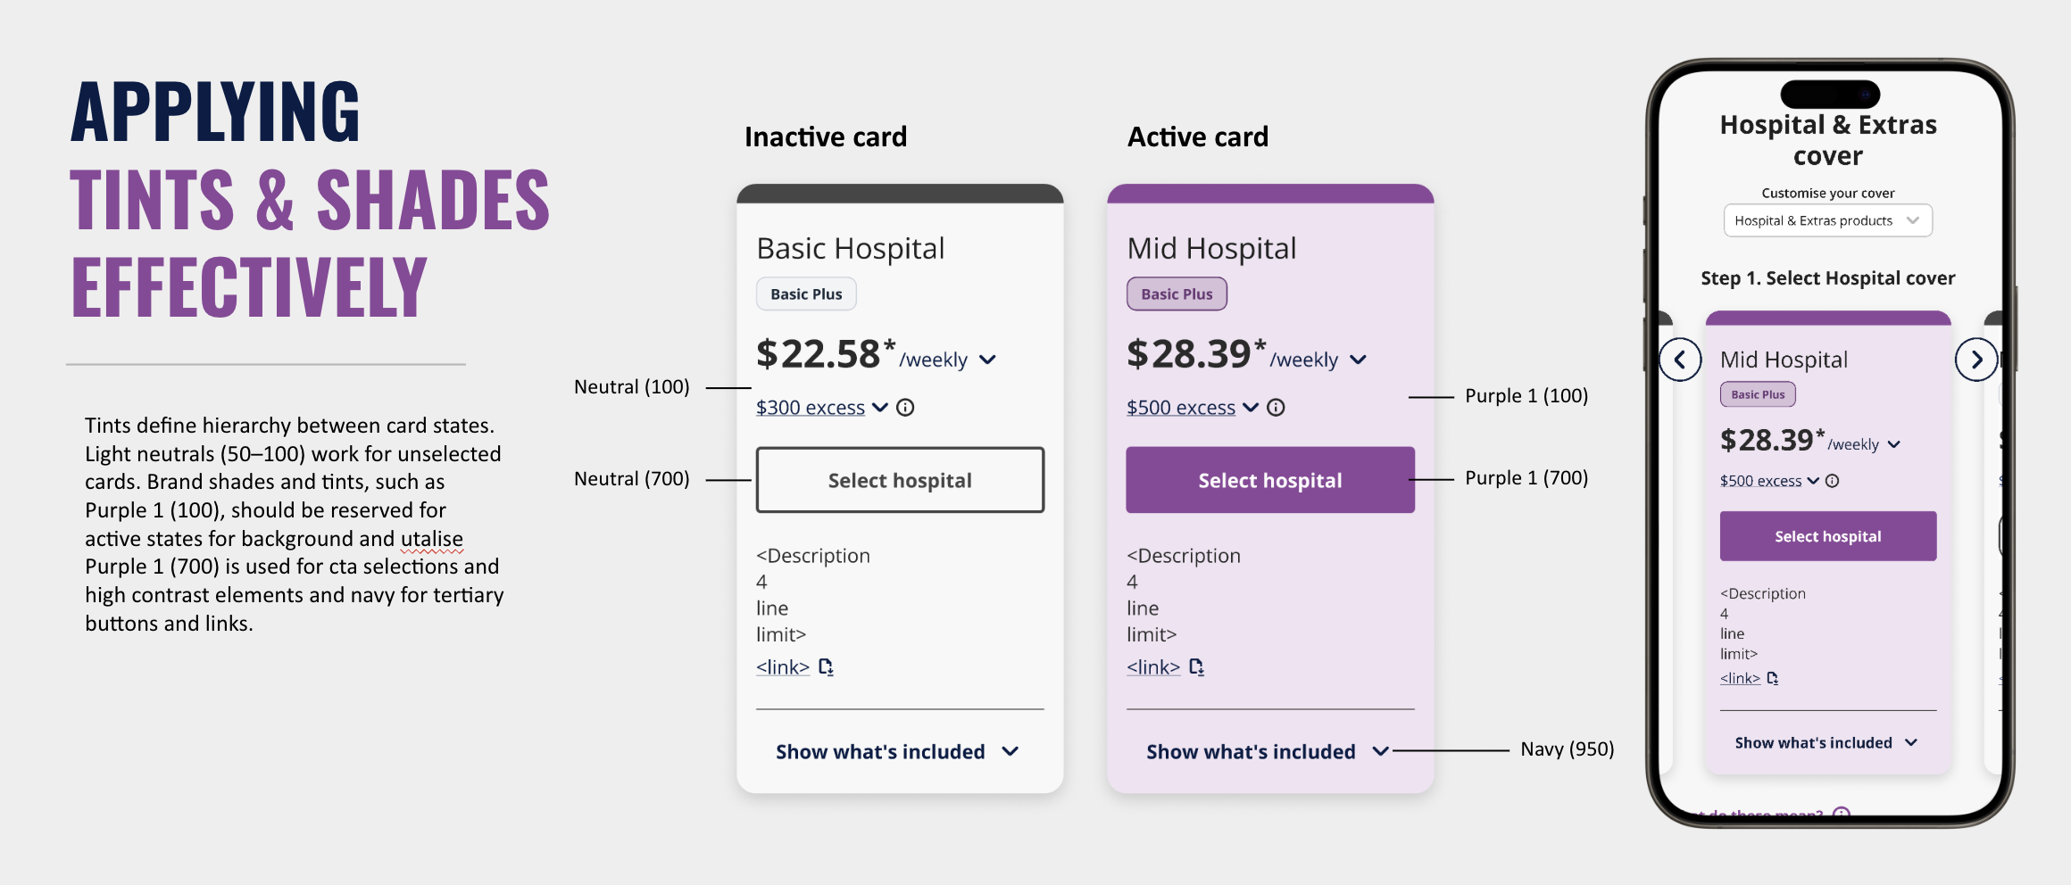This screenshot has height=885, width=2071.
Task: Click the info icon beside $300 excess
Action: (905, 408)
